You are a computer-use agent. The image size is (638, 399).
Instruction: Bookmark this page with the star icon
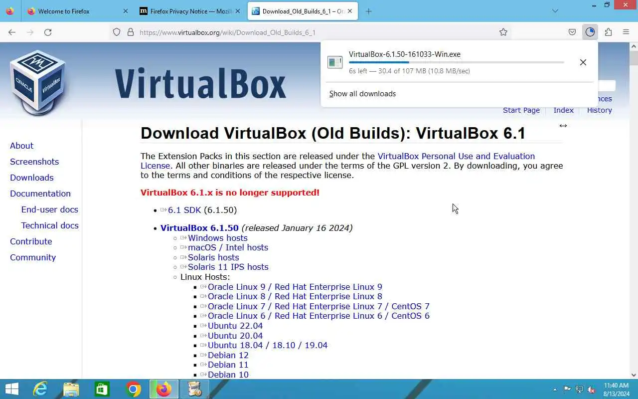503,32
